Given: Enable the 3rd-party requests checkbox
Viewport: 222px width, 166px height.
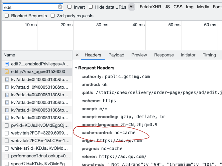Looking at the screenshot, I should click(53, 16).
